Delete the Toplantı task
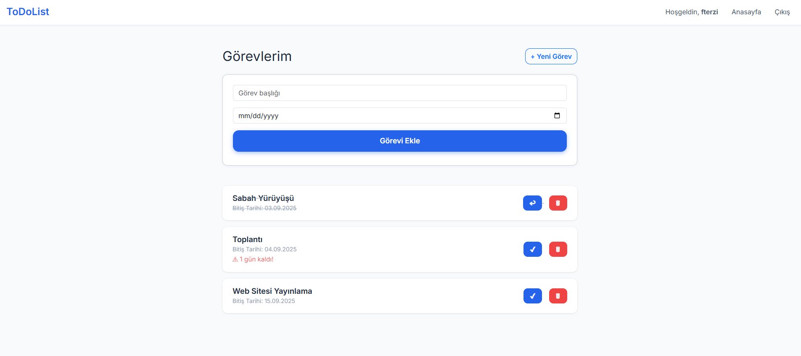The width and height of the screenshot is (801, 356). click(x=558, y=249)
